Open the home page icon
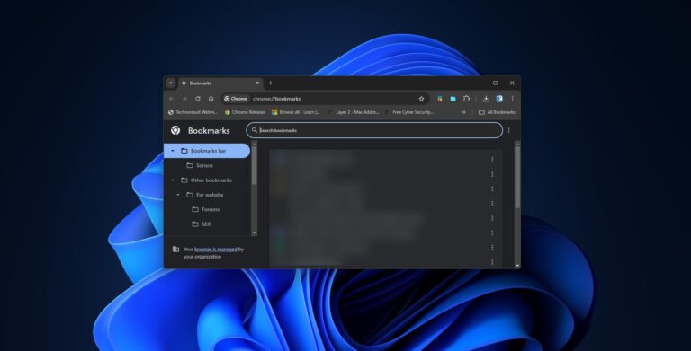This screenshot has height=351, width=691. pyautogui.click(x=211, y=99)
